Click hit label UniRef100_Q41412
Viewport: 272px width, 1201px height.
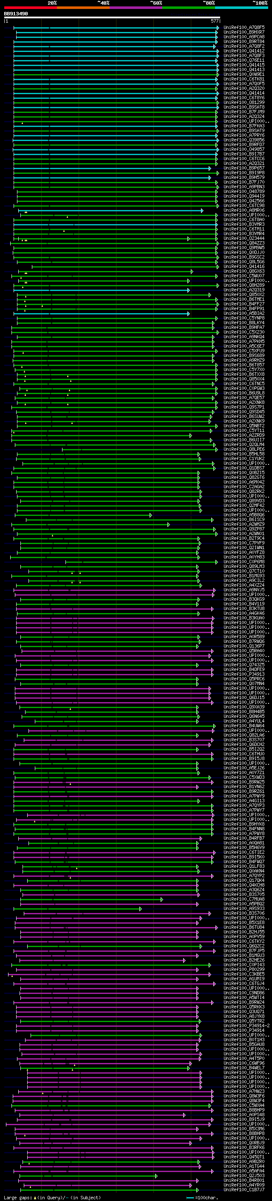(244, 51)
